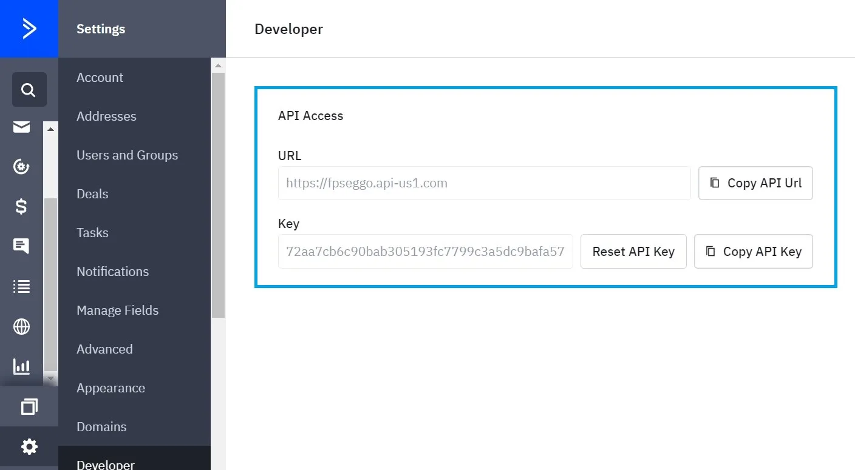This screenshot has width=855, height=470.
Task: Open Site via the globe icon
Action: tap(21, 327)
